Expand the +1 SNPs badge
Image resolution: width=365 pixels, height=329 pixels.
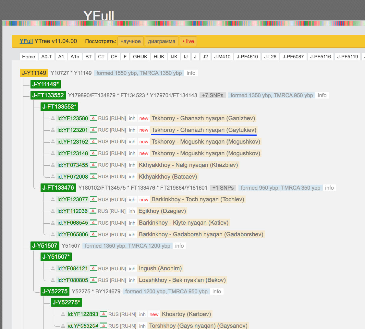(223, 188)
